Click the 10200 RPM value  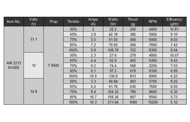click(153, 102)
